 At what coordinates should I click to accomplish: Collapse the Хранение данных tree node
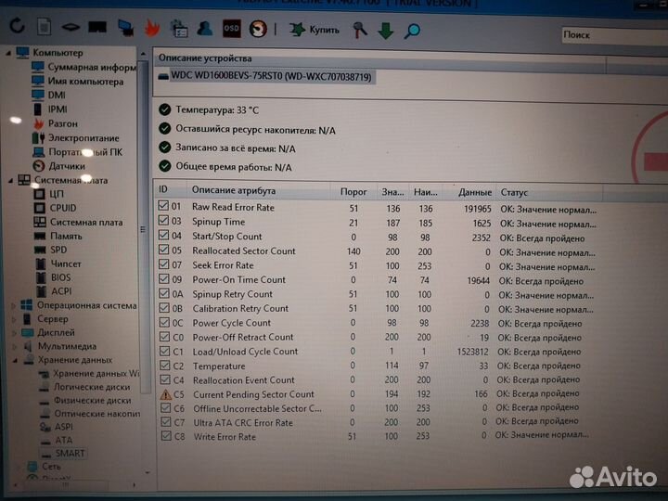(16, 360)
